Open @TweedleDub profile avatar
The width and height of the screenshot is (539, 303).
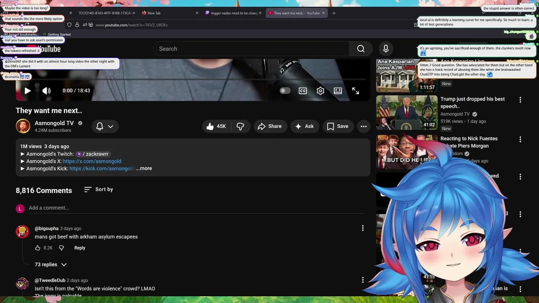(x=22, y=284)
